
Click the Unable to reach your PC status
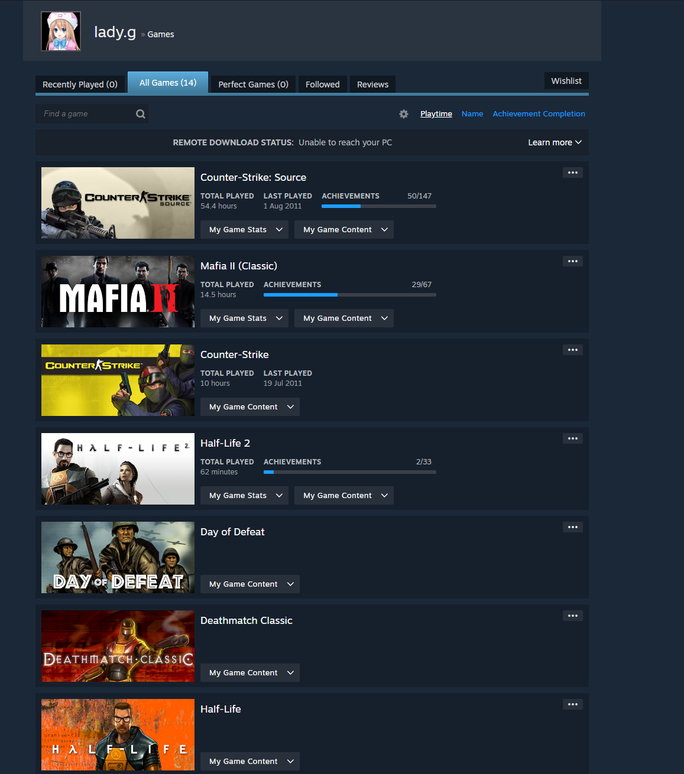(345, 142)
